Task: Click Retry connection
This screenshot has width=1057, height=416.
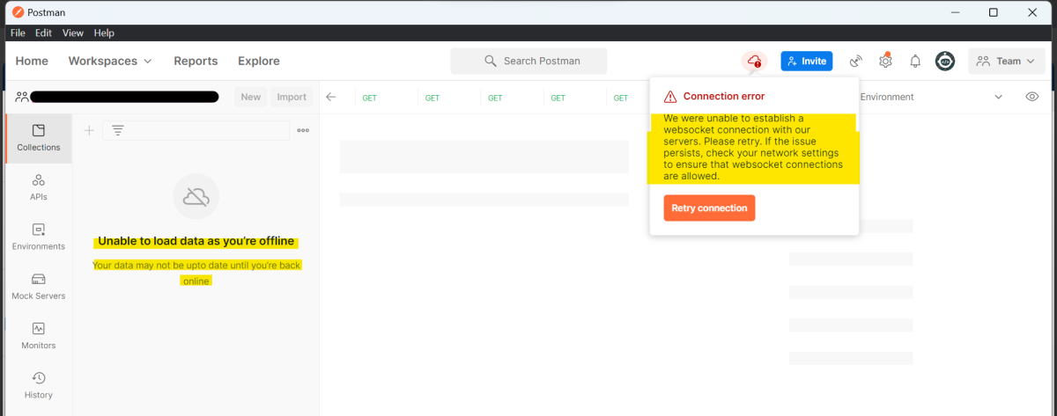Action: click(709, 208)
